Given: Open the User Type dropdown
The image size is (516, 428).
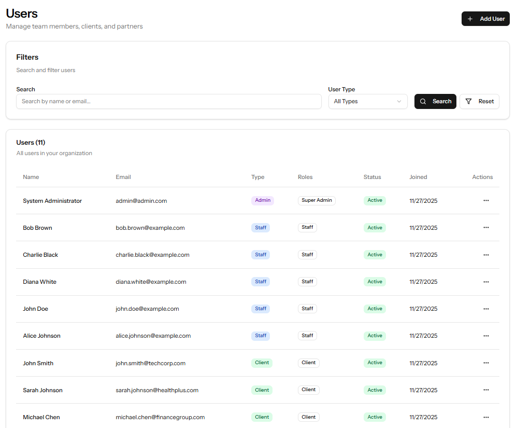Looking at the screenshot, I should 368,101.
